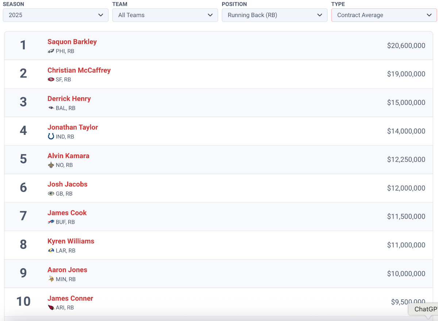Click the Indianapolis Colts horseshoe icon
Viewport: 438px width, 321px height.
51,137
